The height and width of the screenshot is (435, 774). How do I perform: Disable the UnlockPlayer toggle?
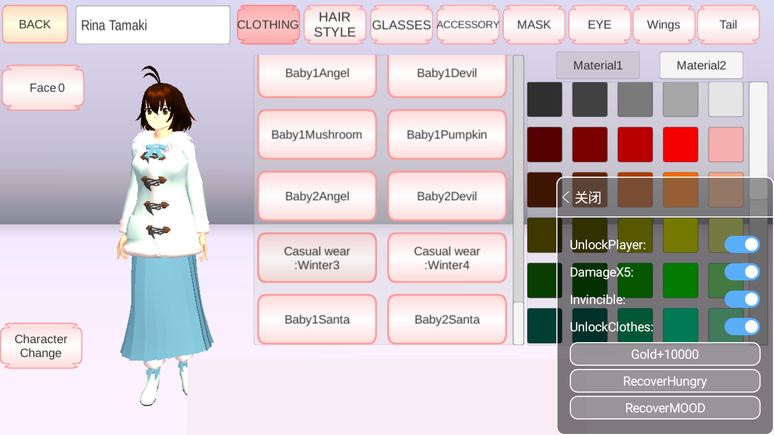click(742, 244)
